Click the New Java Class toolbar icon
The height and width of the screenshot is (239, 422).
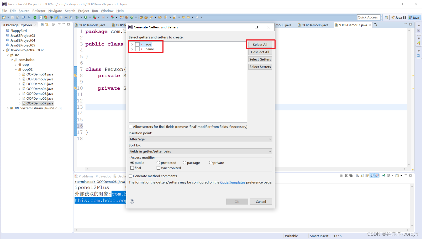[132, 17]
